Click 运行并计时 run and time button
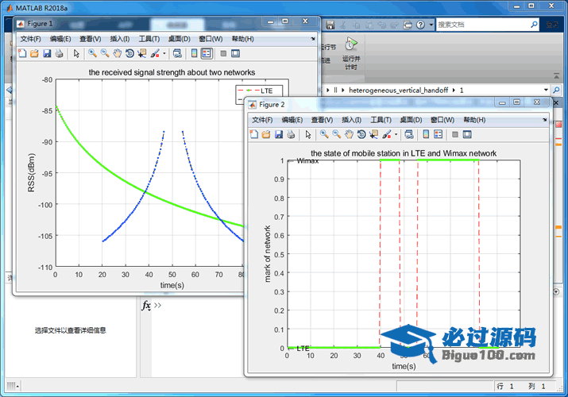The image size is (568, 397). [x=351, y=53]
